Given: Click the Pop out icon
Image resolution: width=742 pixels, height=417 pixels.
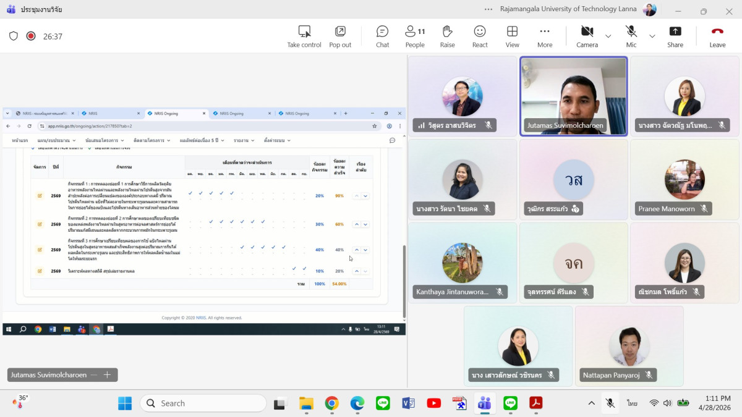Looking at the screenshot, I should click(x=340, y=36).
